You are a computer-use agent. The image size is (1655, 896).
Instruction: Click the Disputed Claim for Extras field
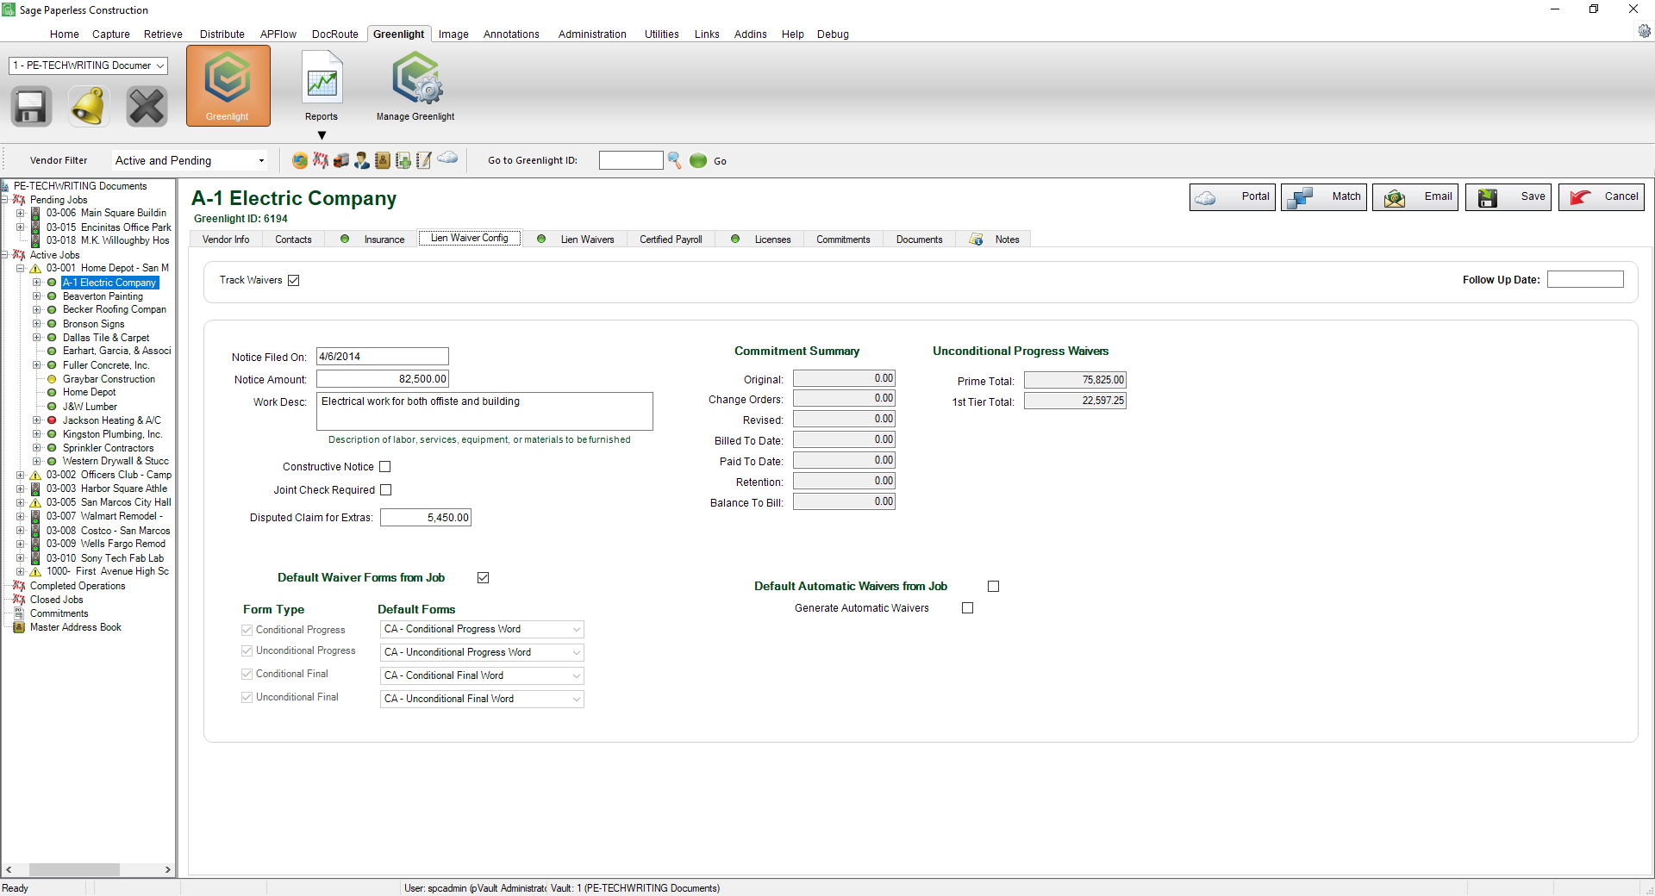point(426,518)
